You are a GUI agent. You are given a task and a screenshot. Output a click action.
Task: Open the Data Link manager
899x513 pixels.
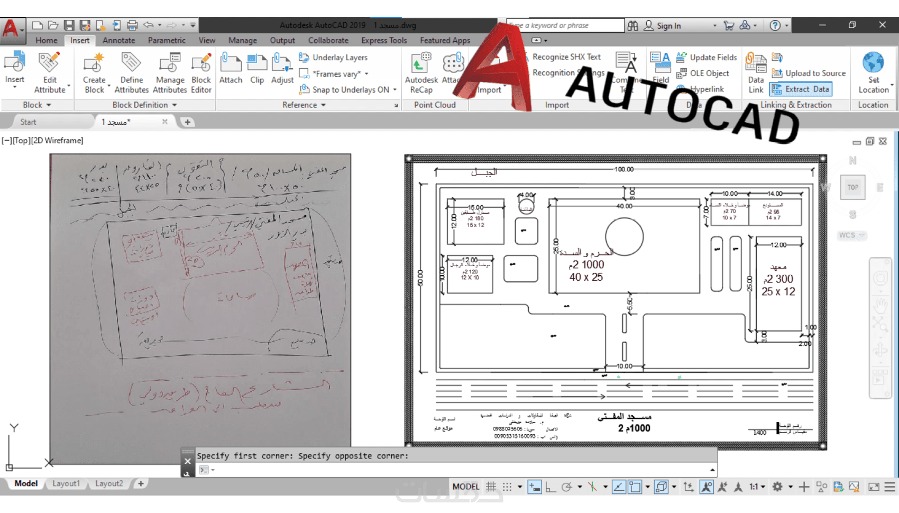point(756,72)
